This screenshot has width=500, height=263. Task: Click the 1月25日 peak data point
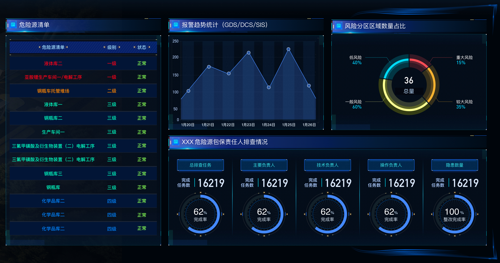289,49
